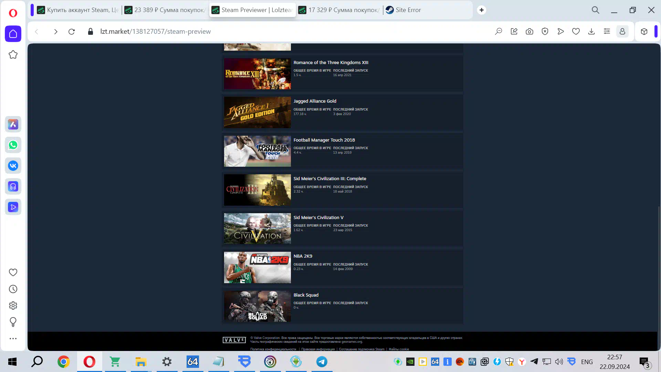Click NBA 2K9 game title

click(303, 256)
